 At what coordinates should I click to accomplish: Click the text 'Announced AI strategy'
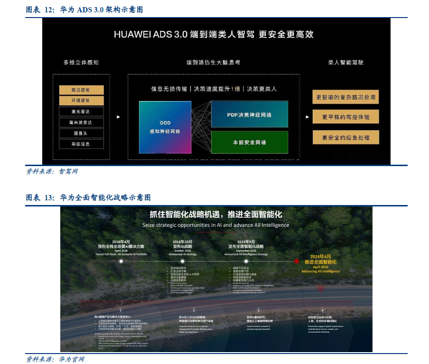(x=183, y=254)
